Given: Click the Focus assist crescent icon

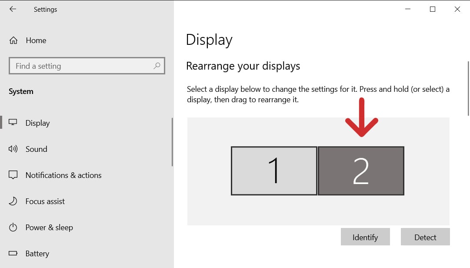Looking at the screenshot, I should pyautogui.click(x=13, y=201).
